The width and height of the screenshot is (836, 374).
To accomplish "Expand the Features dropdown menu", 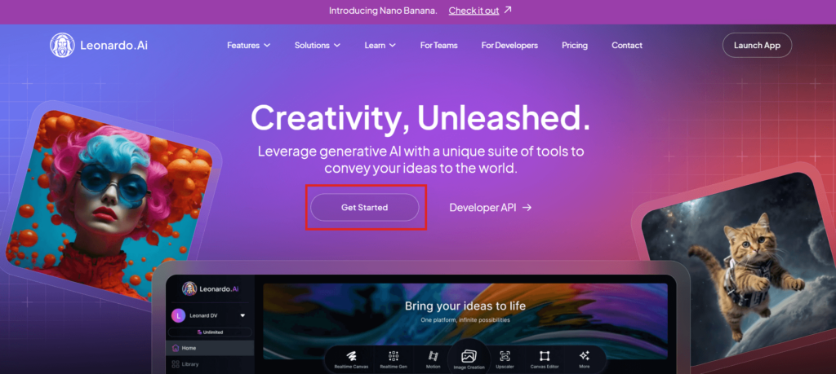I will [x=248, y=45].
